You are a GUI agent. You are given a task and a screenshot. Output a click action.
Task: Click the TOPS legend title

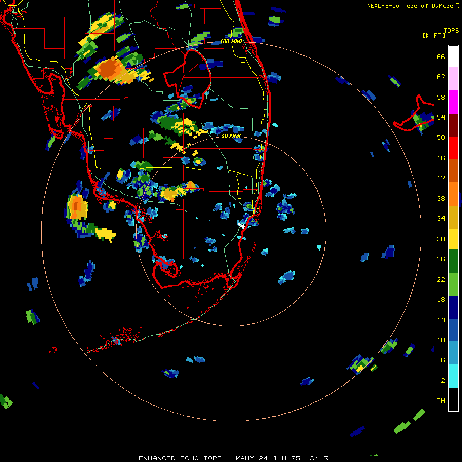tap(451, 31)
